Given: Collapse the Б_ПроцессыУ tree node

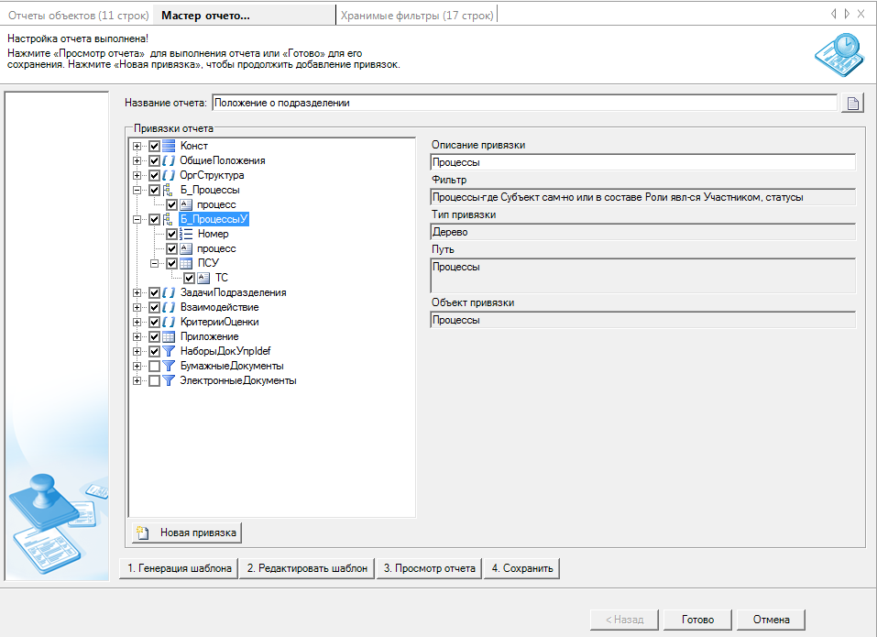Looking at the screenshot, I should click(137, 219).
